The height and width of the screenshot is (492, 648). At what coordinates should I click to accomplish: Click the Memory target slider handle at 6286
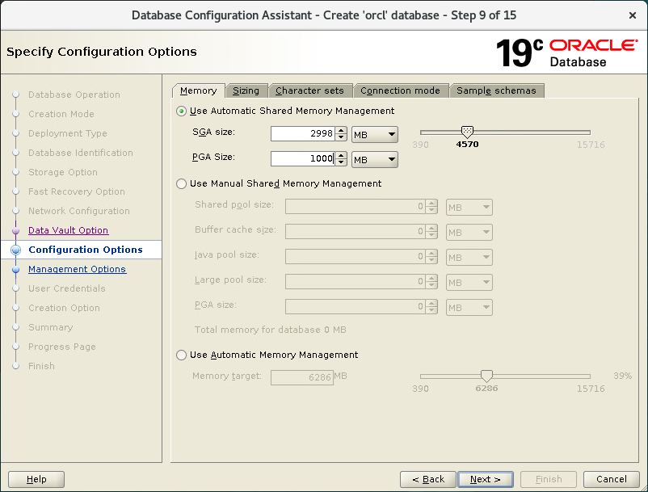click(x=486, y=376)
